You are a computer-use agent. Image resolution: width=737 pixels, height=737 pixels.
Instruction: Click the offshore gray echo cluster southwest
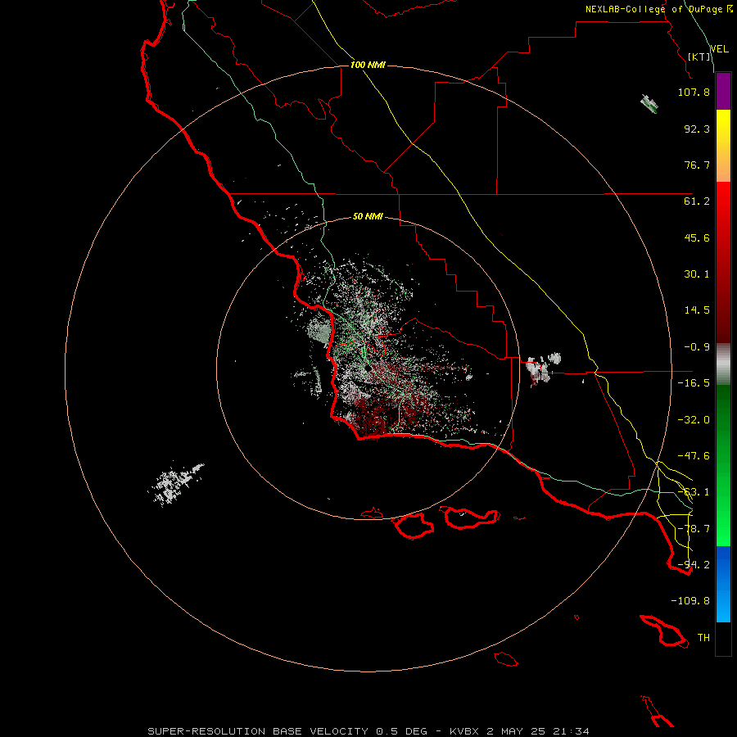click(175, 484)
